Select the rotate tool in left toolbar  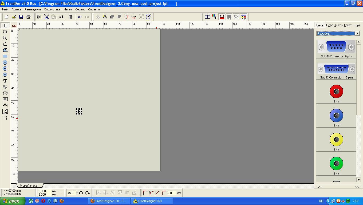coord(5,32)
